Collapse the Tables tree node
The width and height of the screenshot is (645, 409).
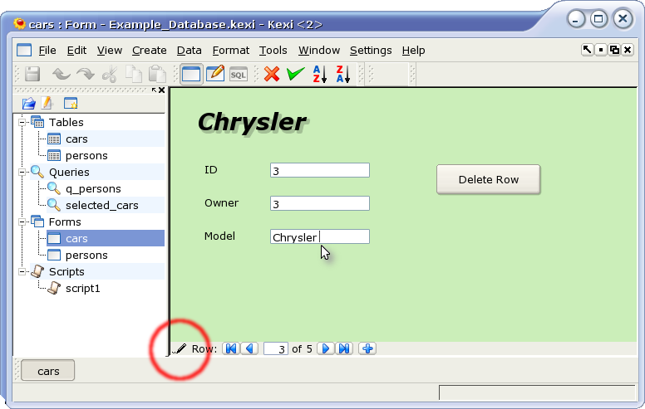22,122
